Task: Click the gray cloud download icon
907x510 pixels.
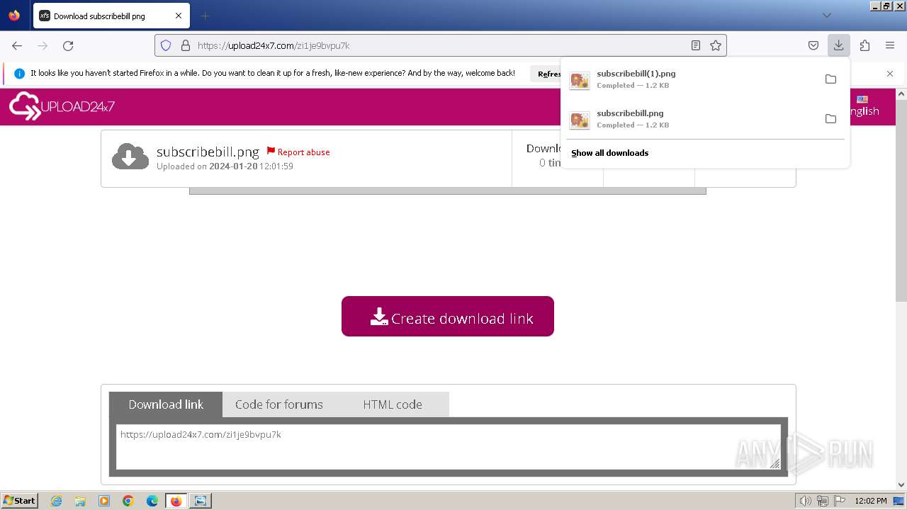Action: [x=130, y=157]
